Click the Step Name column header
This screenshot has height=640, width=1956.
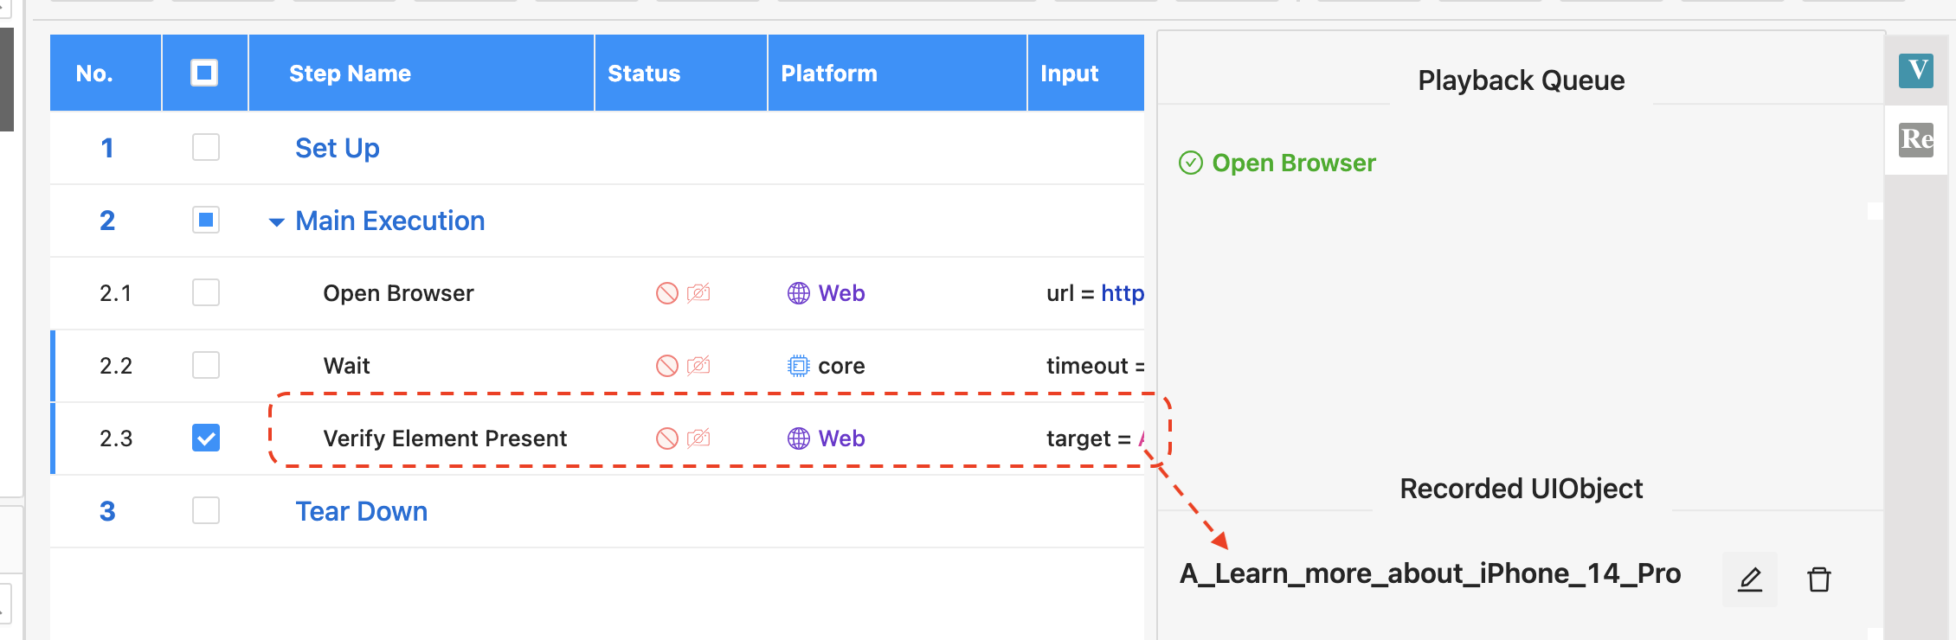pyautogui.click(x=350, y=74)
